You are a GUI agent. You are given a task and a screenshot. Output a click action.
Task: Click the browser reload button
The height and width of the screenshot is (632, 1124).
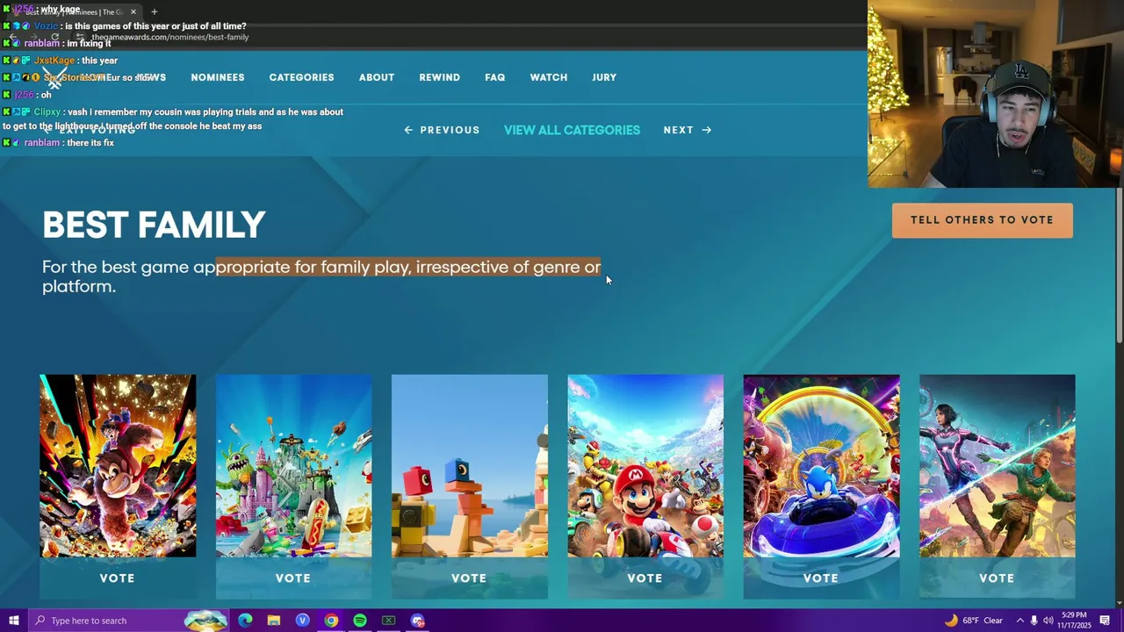tap(54, 37)
